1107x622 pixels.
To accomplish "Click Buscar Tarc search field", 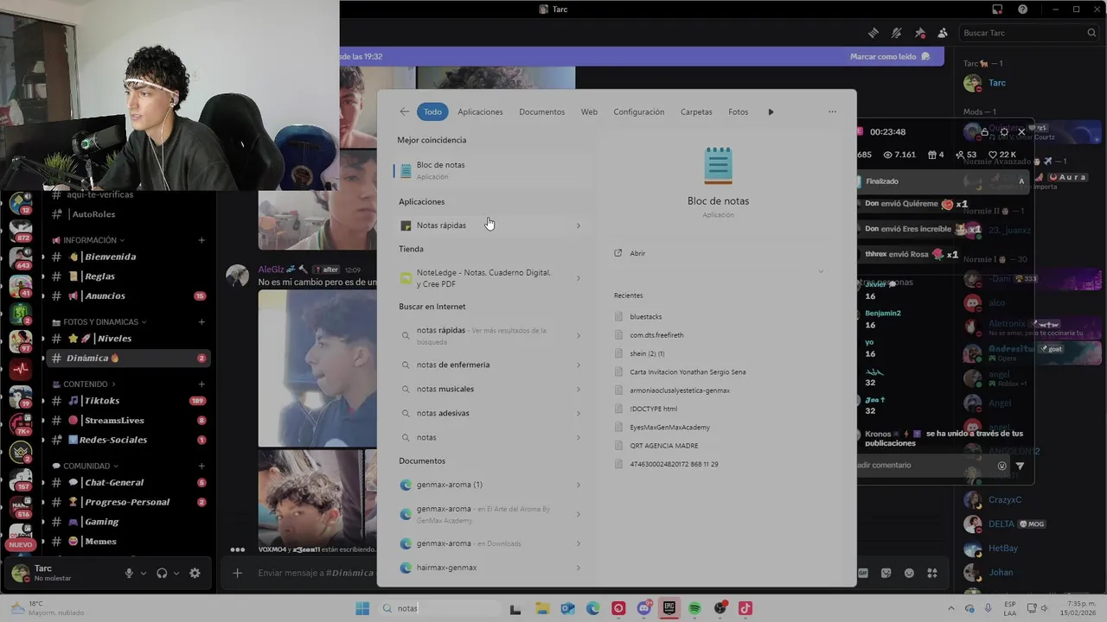I will coord(1028,33).
